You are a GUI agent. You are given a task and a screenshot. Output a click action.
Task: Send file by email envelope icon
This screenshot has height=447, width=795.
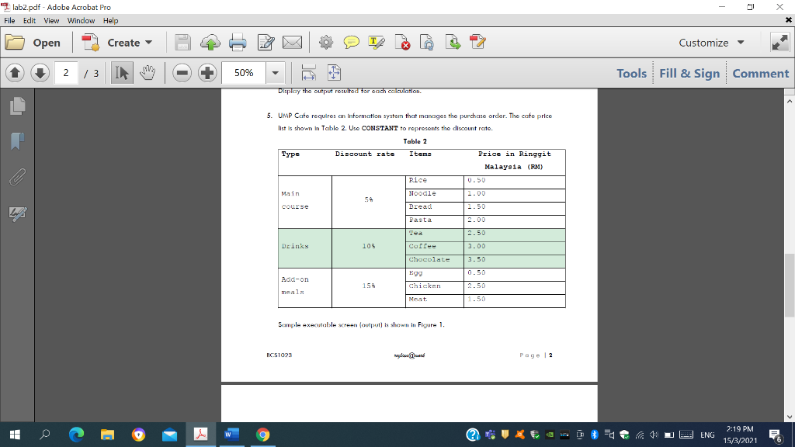pyautogui.click(x=292, y=43)
